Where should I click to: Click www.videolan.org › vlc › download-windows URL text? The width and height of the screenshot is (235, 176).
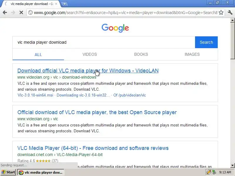click(x=57, y=77)
